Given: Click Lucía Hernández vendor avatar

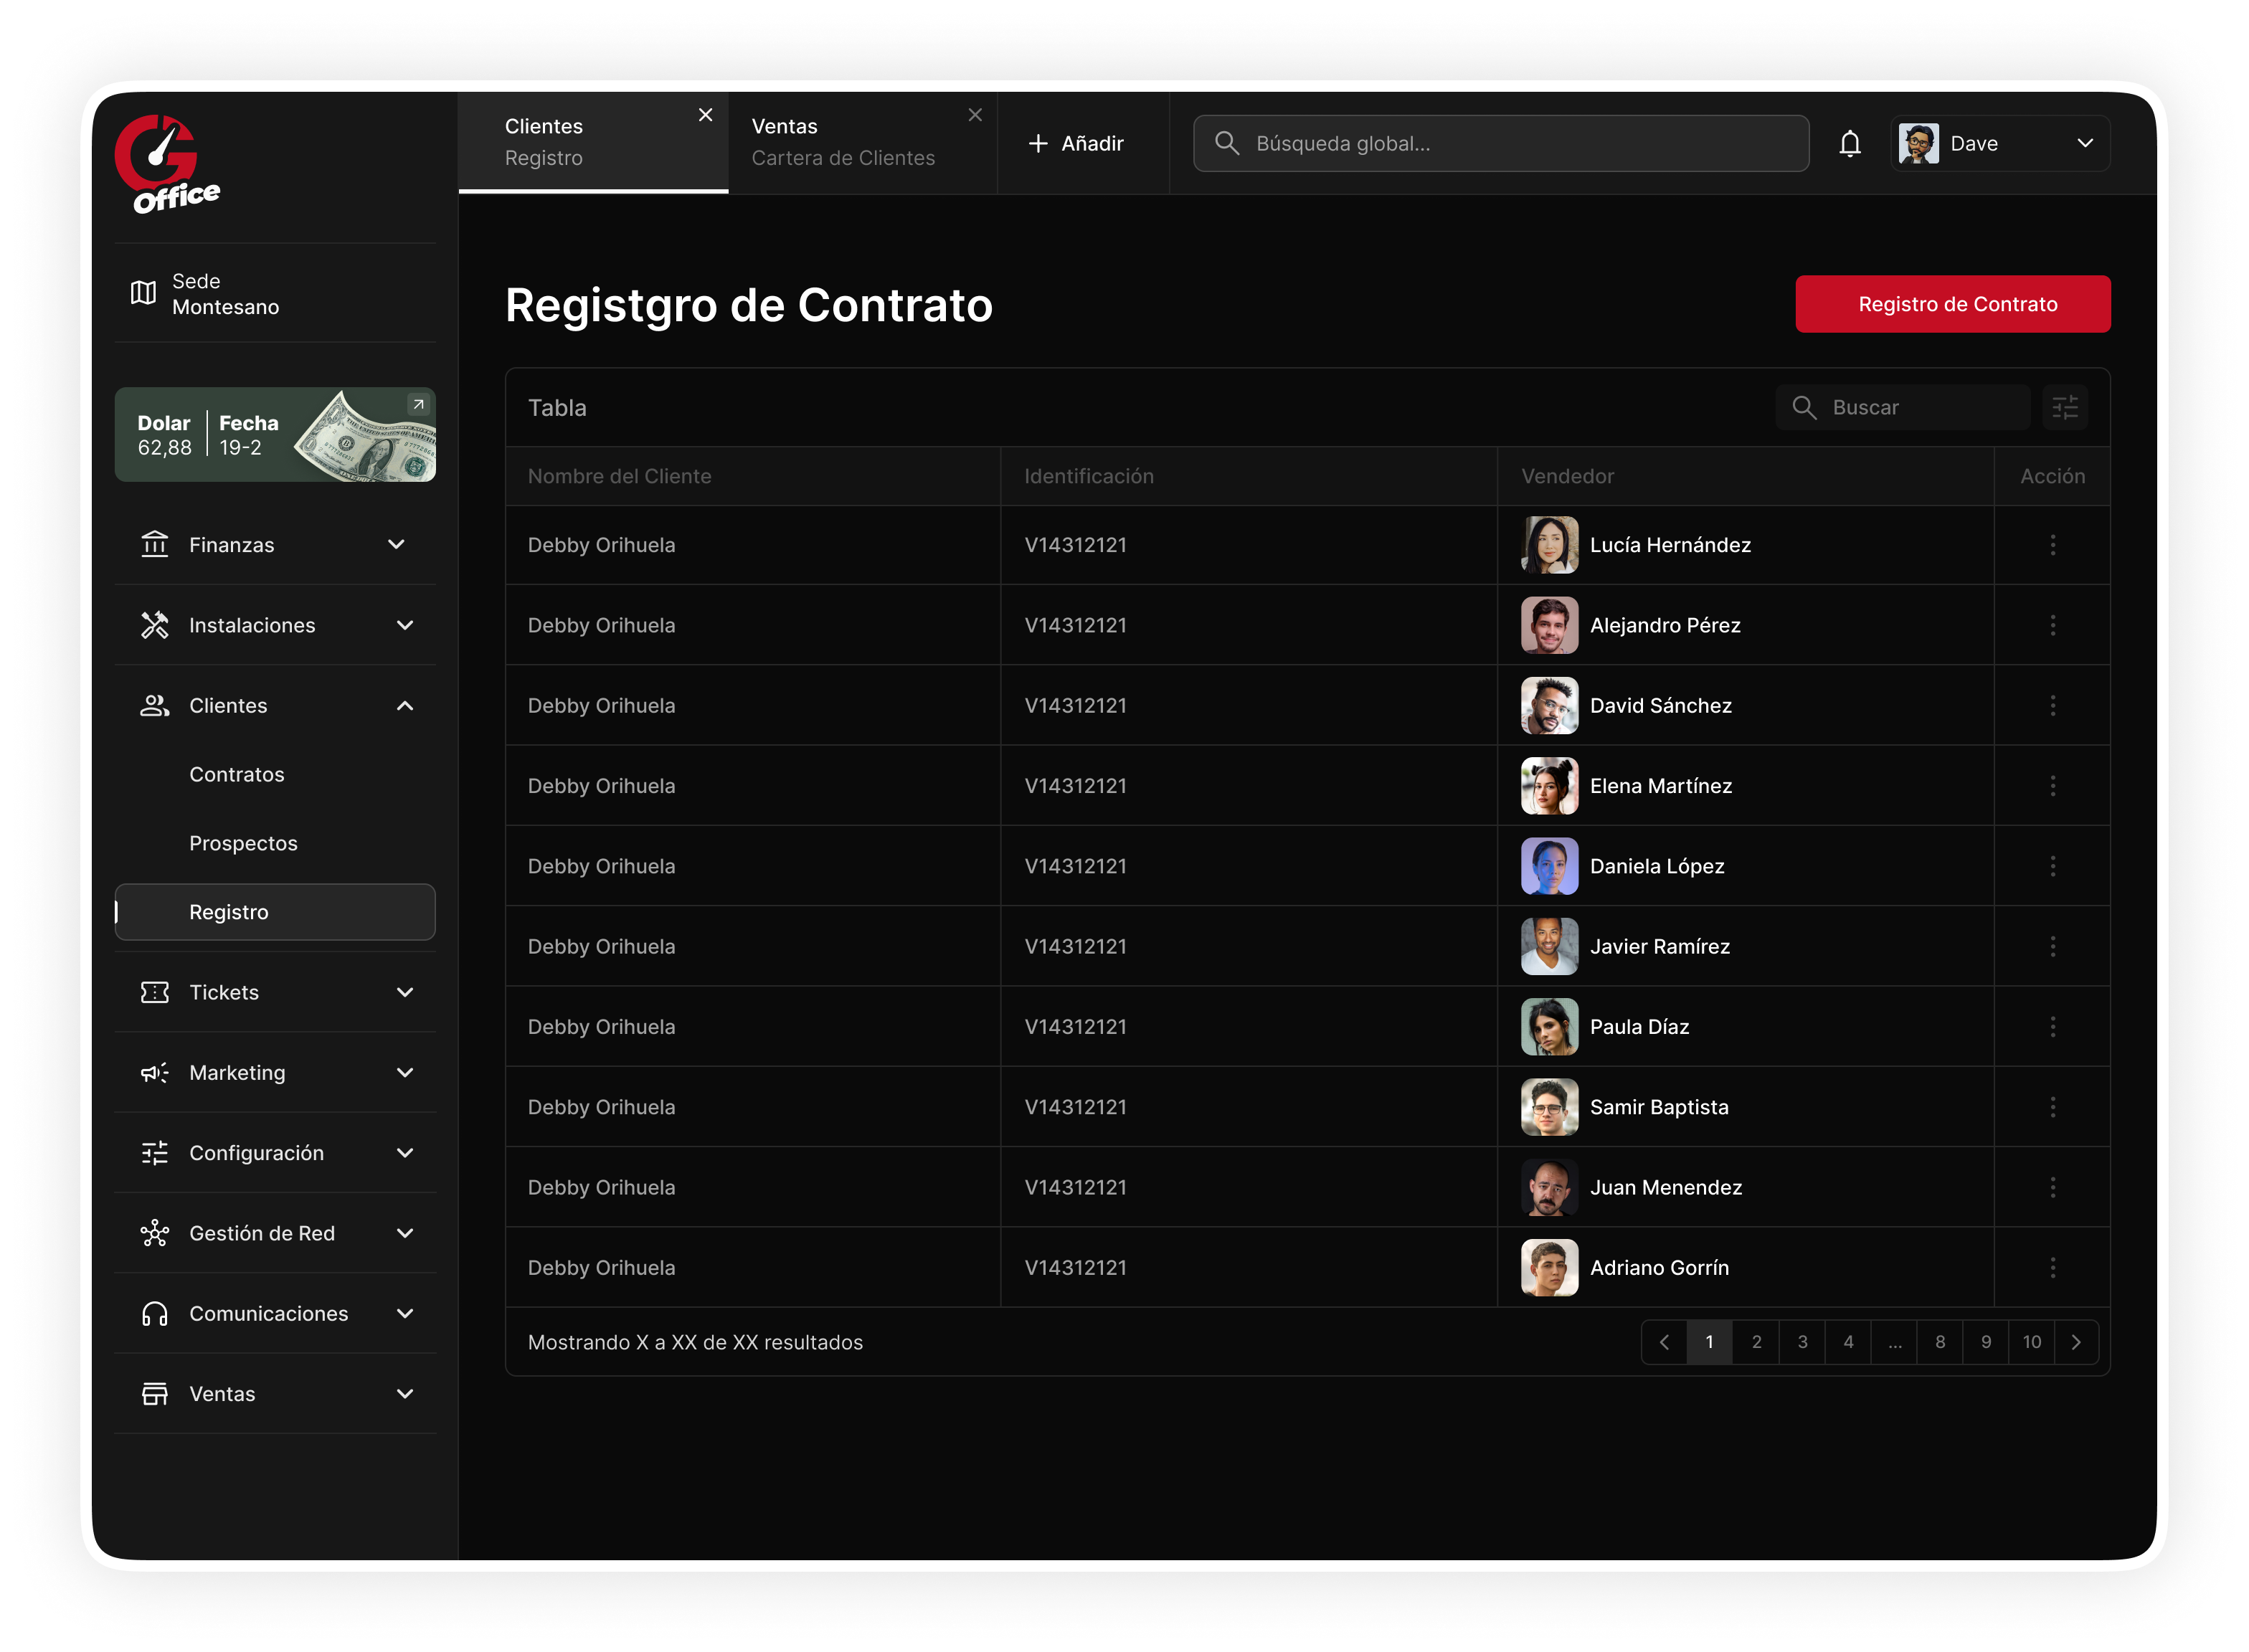Looking at the screenshot, I should pos(1549,544).
